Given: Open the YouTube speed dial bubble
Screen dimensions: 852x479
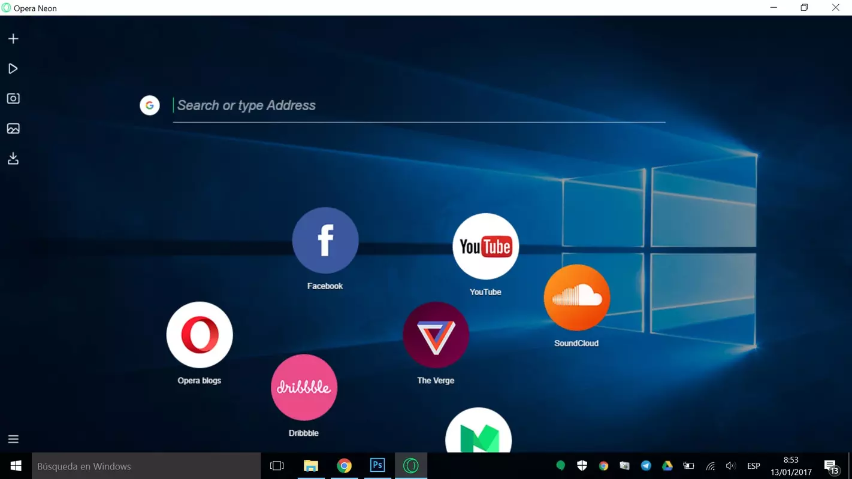Looking at the screenshot, I should (x=485, y=246).
